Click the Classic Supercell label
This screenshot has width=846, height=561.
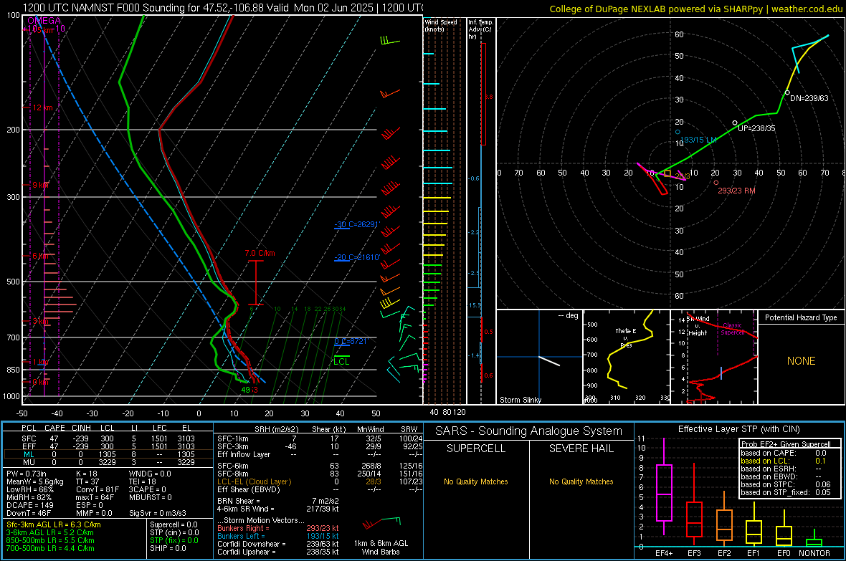point(732,329)
